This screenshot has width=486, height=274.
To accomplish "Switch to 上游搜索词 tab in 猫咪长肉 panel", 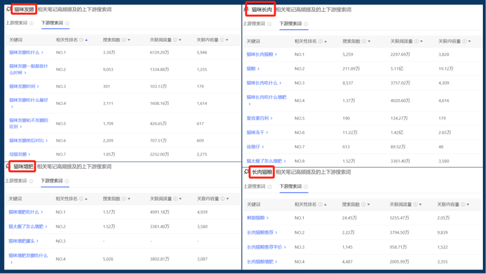I will (x=254, y=23).
